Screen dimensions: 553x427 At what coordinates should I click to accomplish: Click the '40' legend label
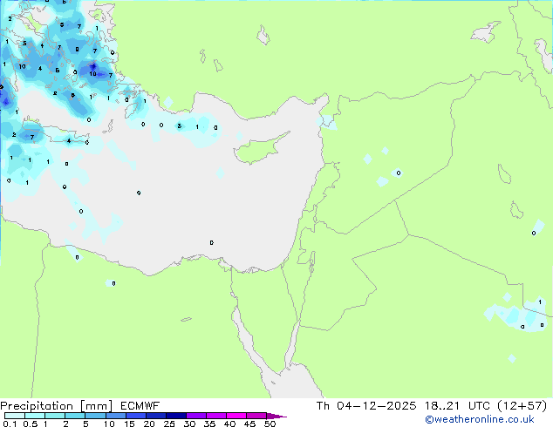point(229,424)
